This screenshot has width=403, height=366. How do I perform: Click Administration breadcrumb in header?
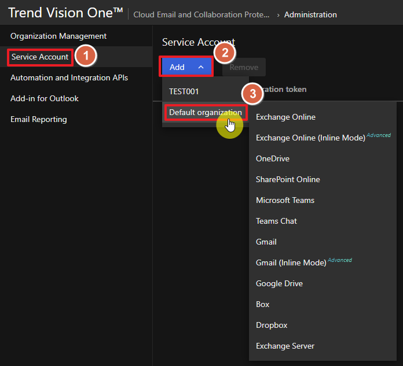310,14
